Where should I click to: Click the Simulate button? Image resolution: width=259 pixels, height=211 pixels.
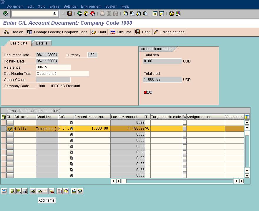click(x=121, y=32)
